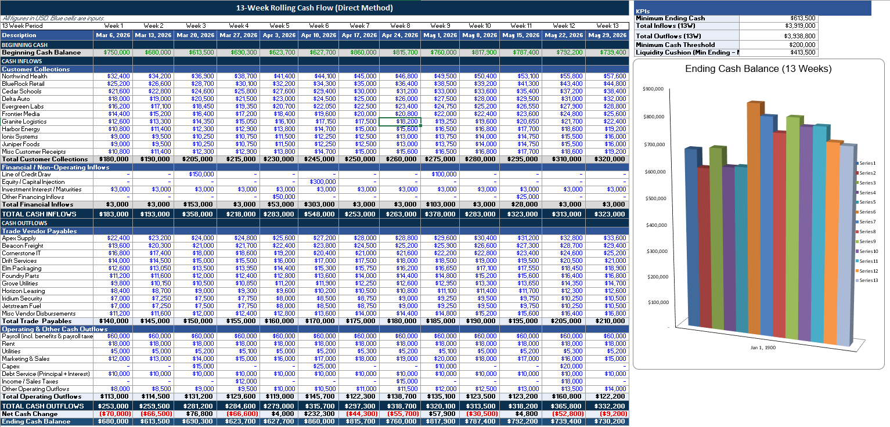
Task: Select the Cornerstone IT row label
Action: 47,253
